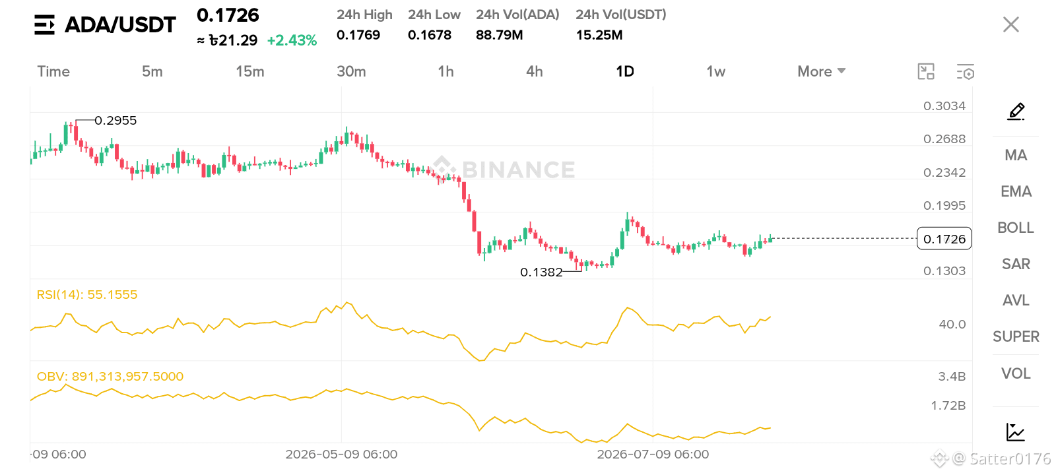Toggle fullscreen chart layout icon
1056x475 pixels.
tap(926, 71)
